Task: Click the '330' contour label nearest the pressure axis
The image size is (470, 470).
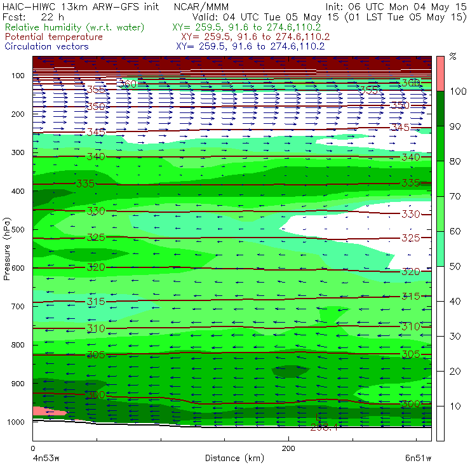Action: [96, 211]
